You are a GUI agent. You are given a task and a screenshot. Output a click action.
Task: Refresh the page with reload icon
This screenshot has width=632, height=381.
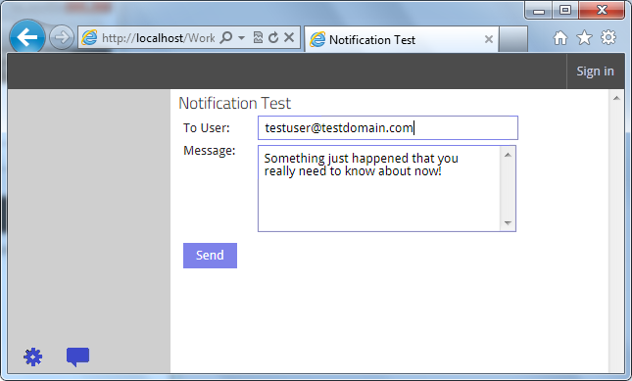click(273, 38)
